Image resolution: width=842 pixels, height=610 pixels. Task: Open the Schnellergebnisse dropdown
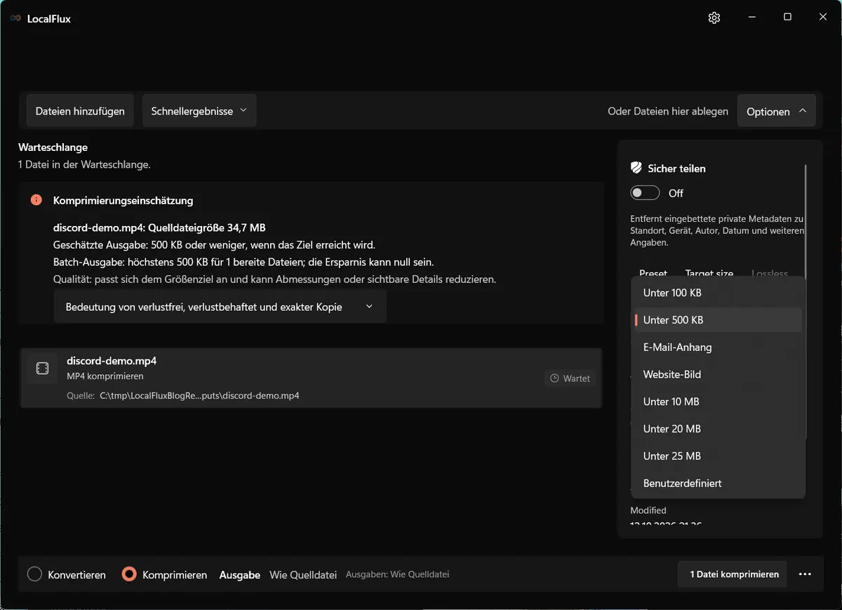click(199, 111)
